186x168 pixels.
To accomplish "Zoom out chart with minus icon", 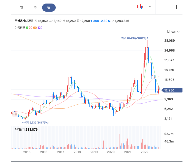I will (164, 7).
